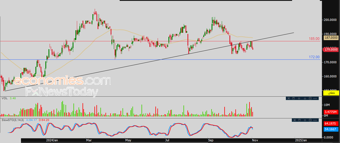The width and height of the screenshot is (340, 143).
Task: Click the 185.00 resistance line label
Action: [x=314, y=39]
